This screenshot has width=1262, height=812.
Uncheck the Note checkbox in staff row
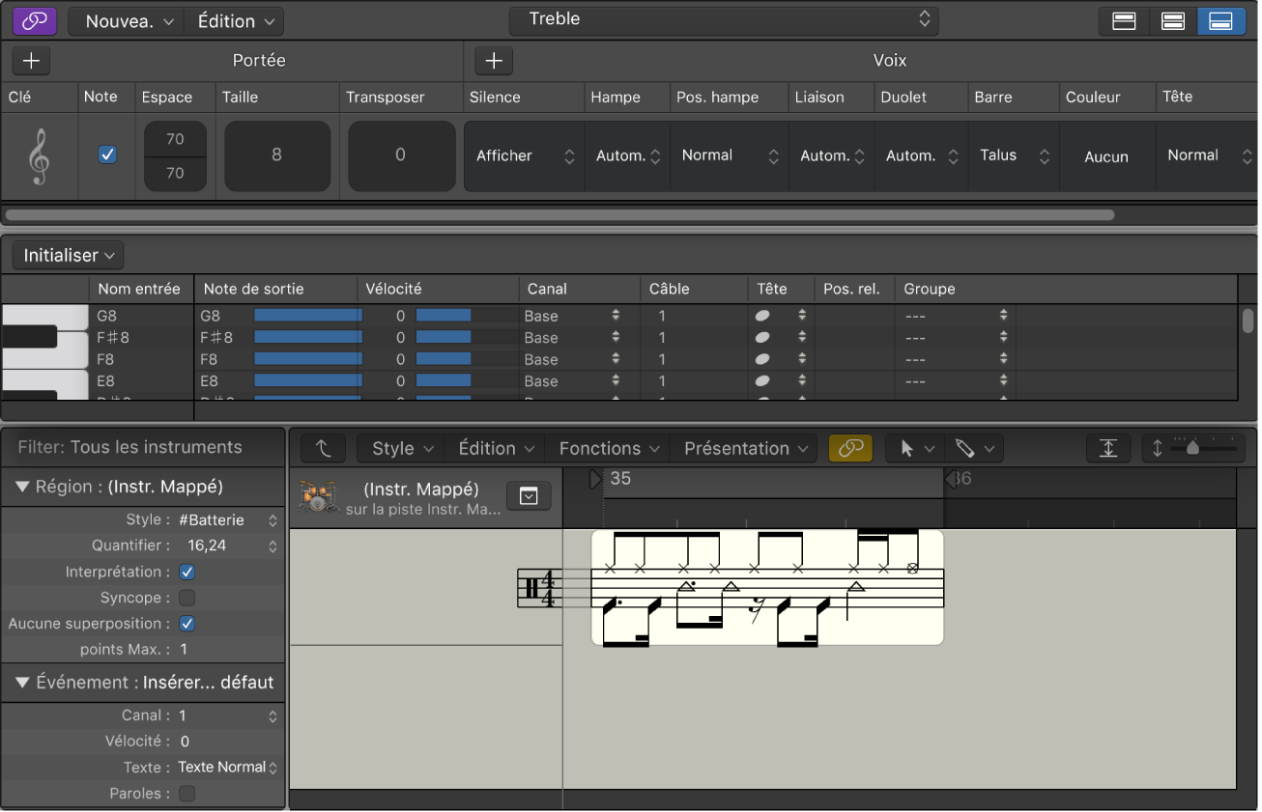(107, 154)
